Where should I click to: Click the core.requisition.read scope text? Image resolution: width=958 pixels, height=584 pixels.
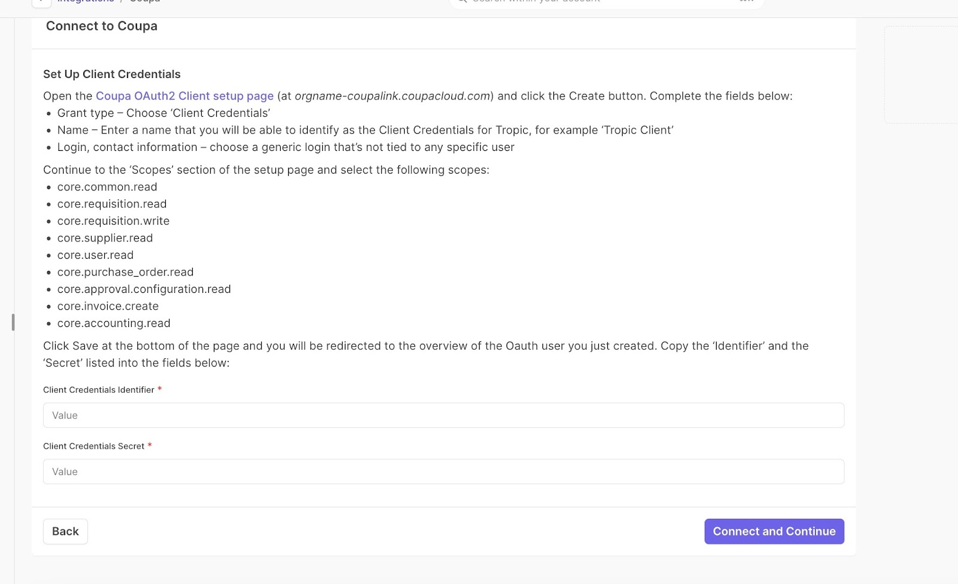[x=112, y=204]
